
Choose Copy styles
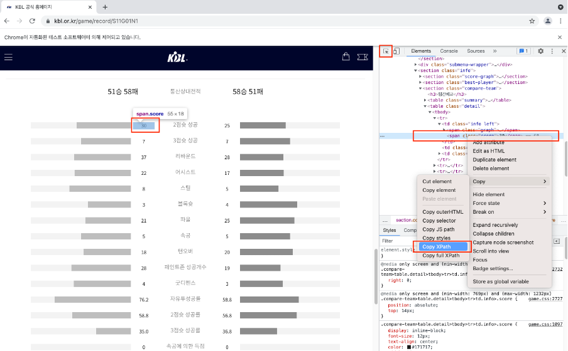click(437, 238)
